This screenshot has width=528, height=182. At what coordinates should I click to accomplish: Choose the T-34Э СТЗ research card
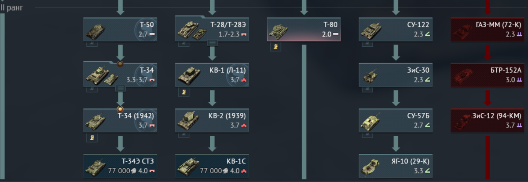pos(120,166)
